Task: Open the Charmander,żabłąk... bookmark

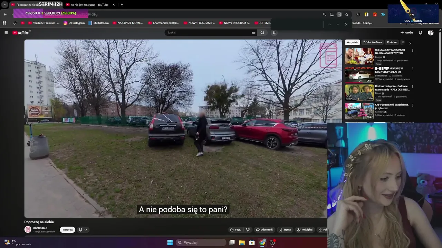Action: click(x=163, y=23)
